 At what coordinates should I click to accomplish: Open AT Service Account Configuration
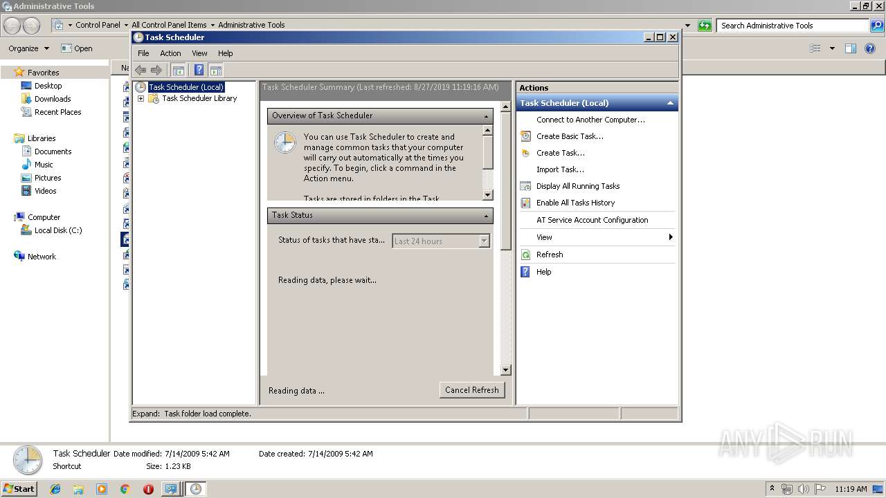(x=592, y=220)
